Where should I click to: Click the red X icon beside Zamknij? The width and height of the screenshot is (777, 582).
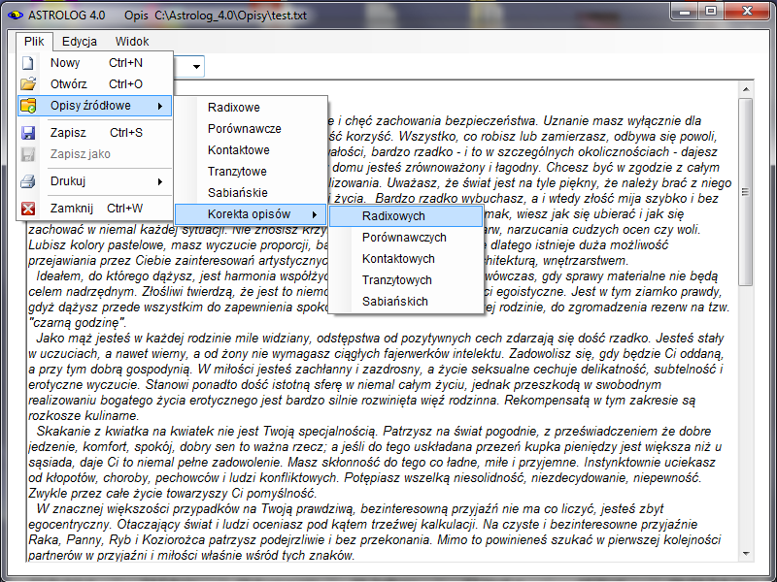(28, 209)
